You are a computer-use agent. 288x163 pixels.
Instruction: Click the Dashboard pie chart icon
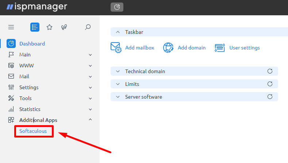[11, 44]
